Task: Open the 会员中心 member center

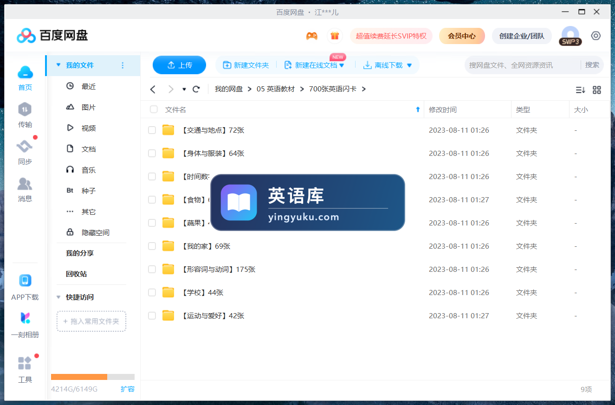Action: click(x=462, y=36)
